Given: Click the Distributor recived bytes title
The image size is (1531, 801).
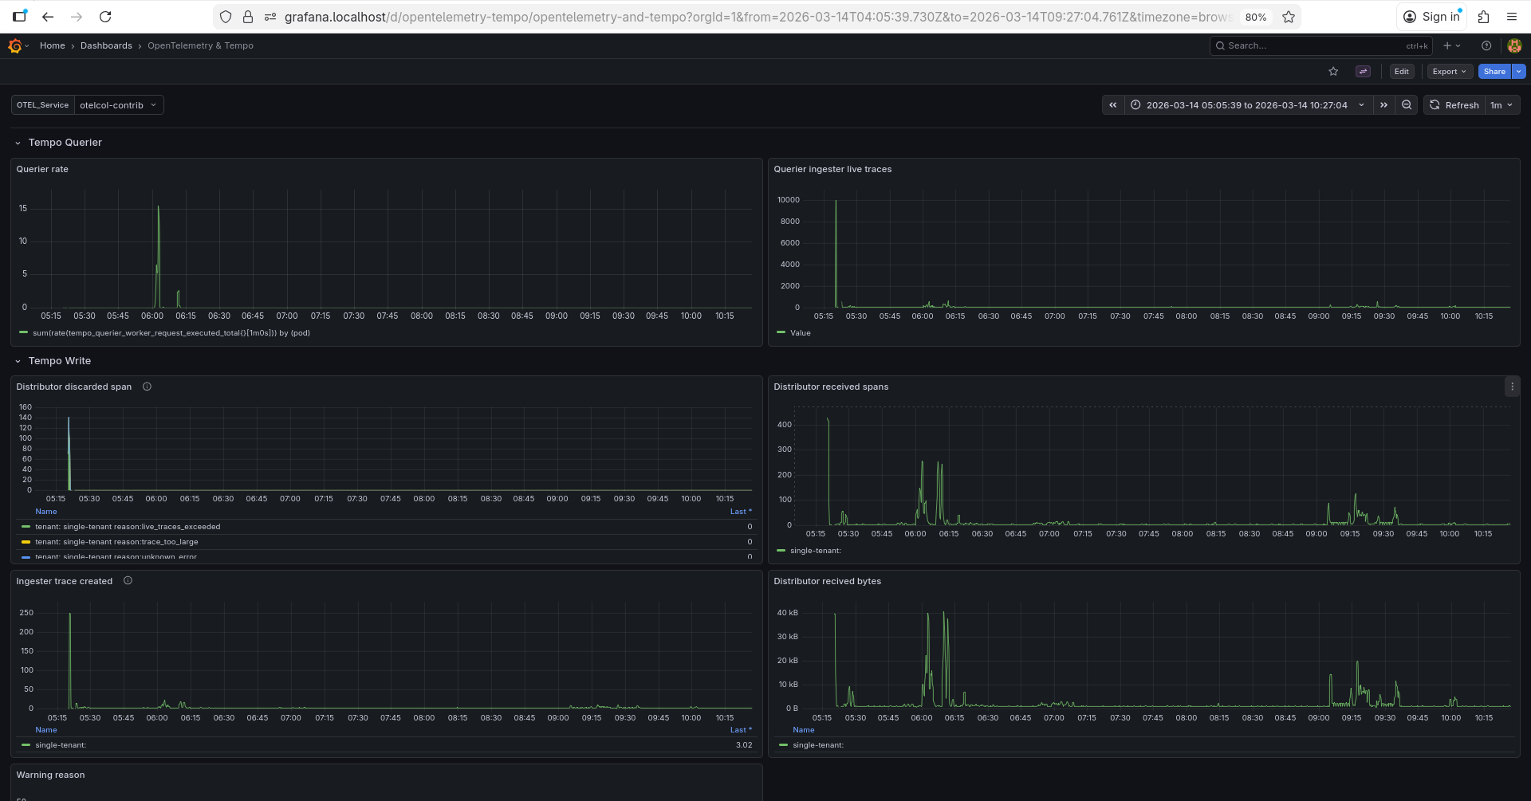Looking at the screenshot, I should pos(828,581).
